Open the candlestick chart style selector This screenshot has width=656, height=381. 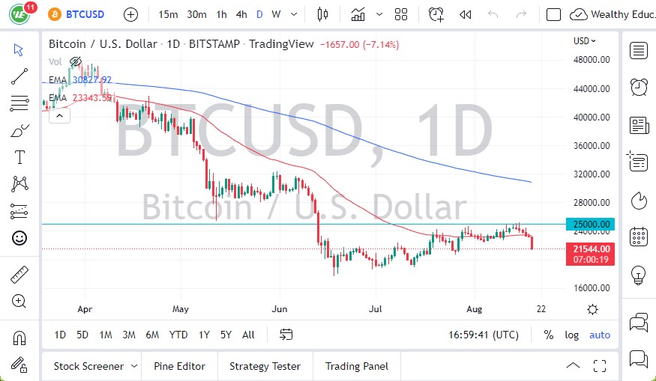pyautogui.click(x=323, y=14)
